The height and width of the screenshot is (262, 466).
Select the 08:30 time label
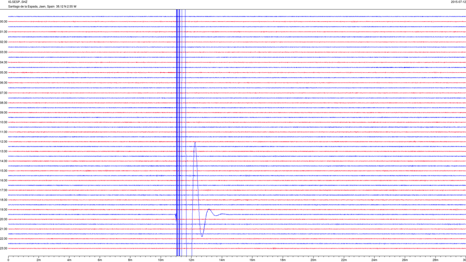pyautogui.click(x=3, y=103)
